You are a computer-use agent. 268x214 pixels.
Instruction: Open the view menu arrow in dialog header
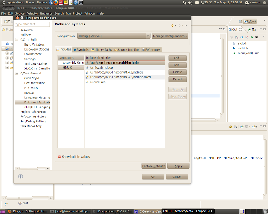[x=186, y=25]
